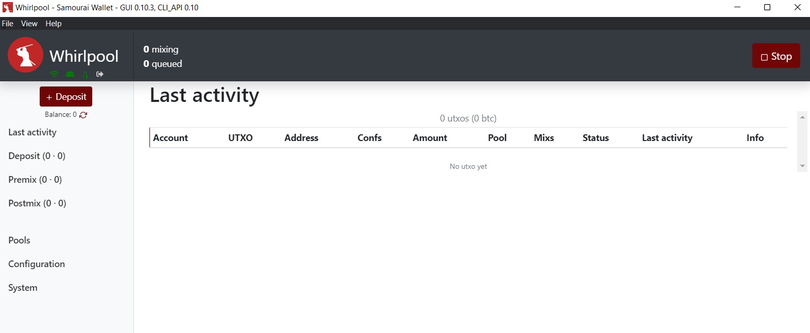Navigate to Pools page
Viewport: 810px width, 333px height.
pyautogui.click(x=20, y=240)
